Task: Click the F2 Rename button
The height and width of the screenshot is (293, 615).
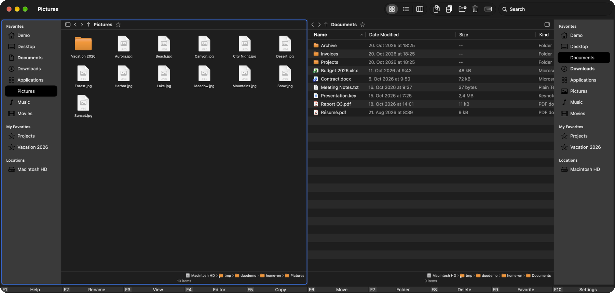Action: point(92,290)
